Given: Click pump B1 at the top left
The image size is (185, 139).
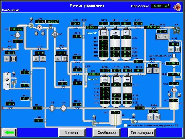Looking at the screenshot, I should pyautogui.click(x=31, y=25).
